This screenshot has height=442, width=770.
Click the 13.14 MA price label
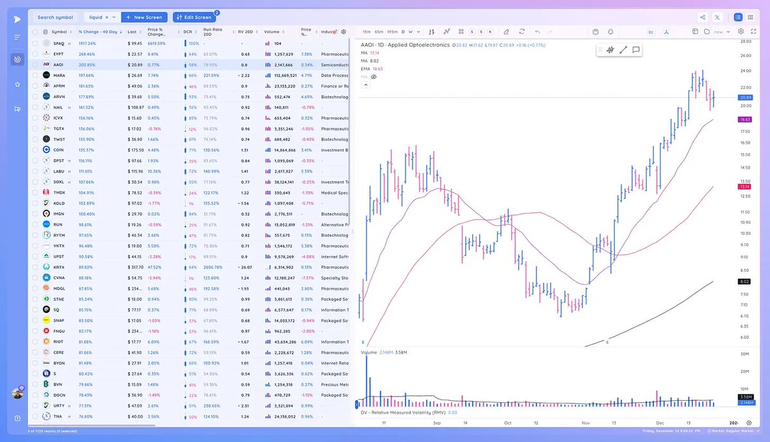(x=745, y=187)
